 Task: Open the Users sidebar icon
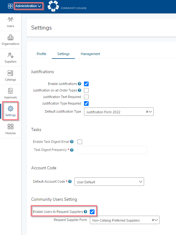click(11, 22)
